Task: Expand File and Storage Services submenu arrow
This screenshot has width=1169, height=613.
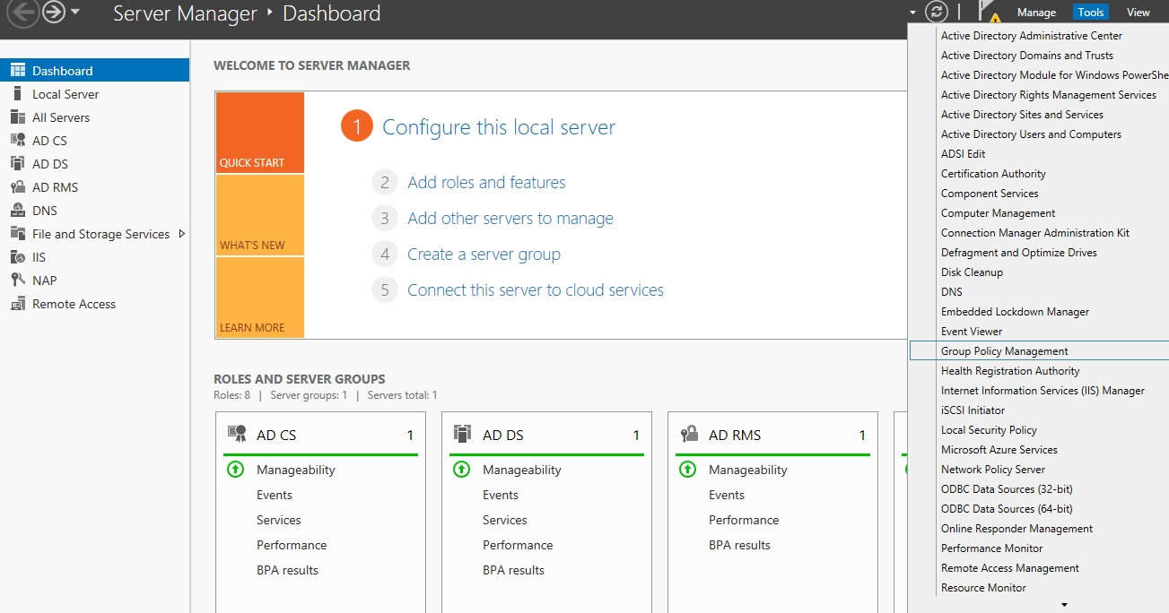Action: [x=182, y=234]
